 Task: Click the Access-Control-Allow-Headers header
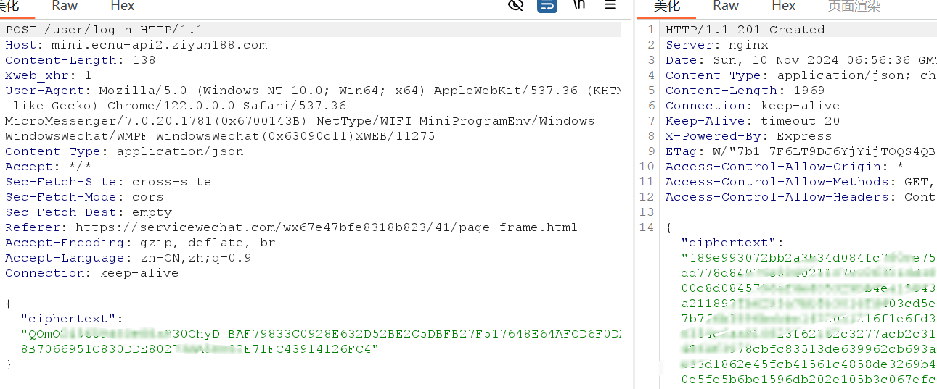801,197
